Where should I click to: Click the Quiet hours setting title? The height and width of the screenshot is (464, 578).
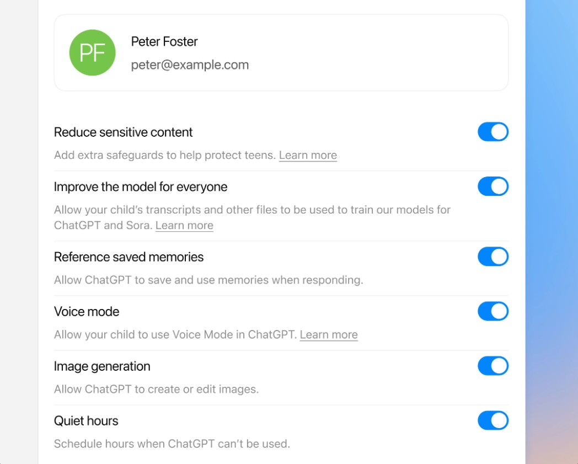pyautogui.click(x=86, y=421)
